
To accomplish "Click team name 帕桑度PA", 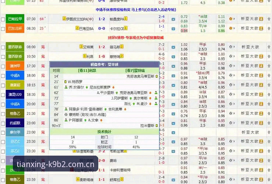I will (x=117, y=19).
